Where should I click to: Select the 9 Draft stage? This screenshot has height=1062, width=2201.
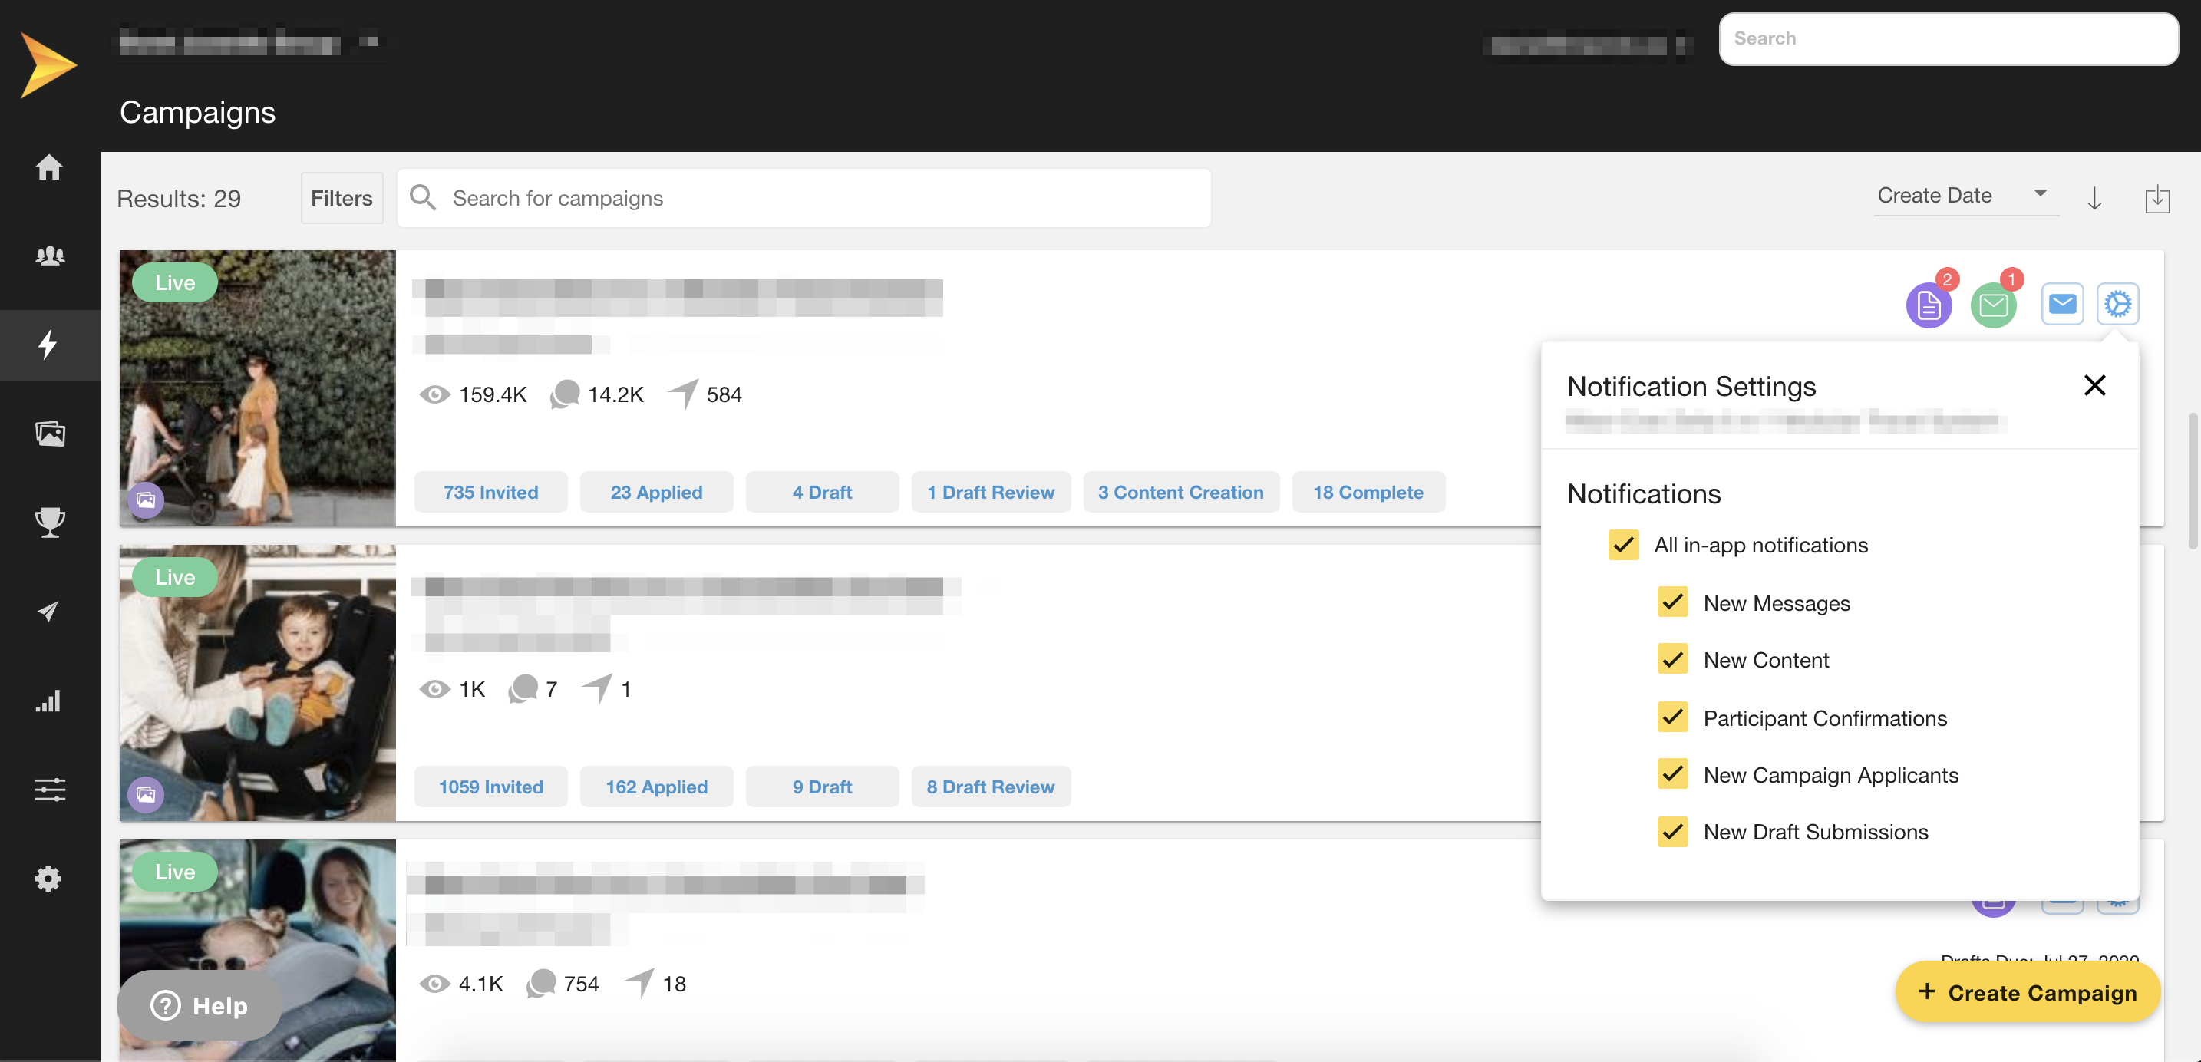[822, 787]
